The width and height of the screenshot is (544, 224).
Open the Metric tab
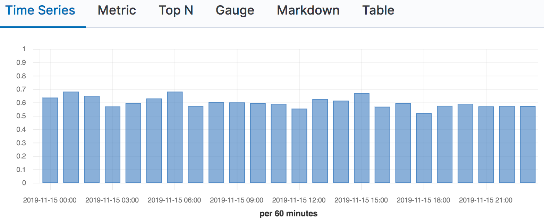click(x=117, y=10)
